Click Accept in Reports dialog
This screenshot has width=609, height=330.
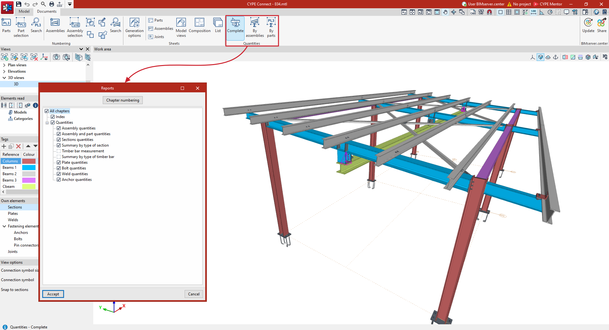(53, 294)
